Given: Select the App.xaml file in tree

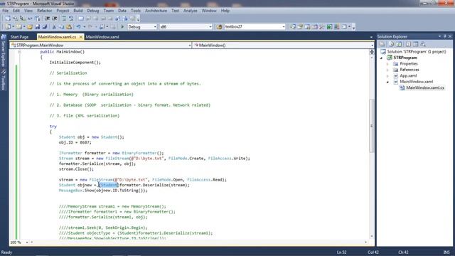Looking at the screenshot, I should tap(408, 76).
